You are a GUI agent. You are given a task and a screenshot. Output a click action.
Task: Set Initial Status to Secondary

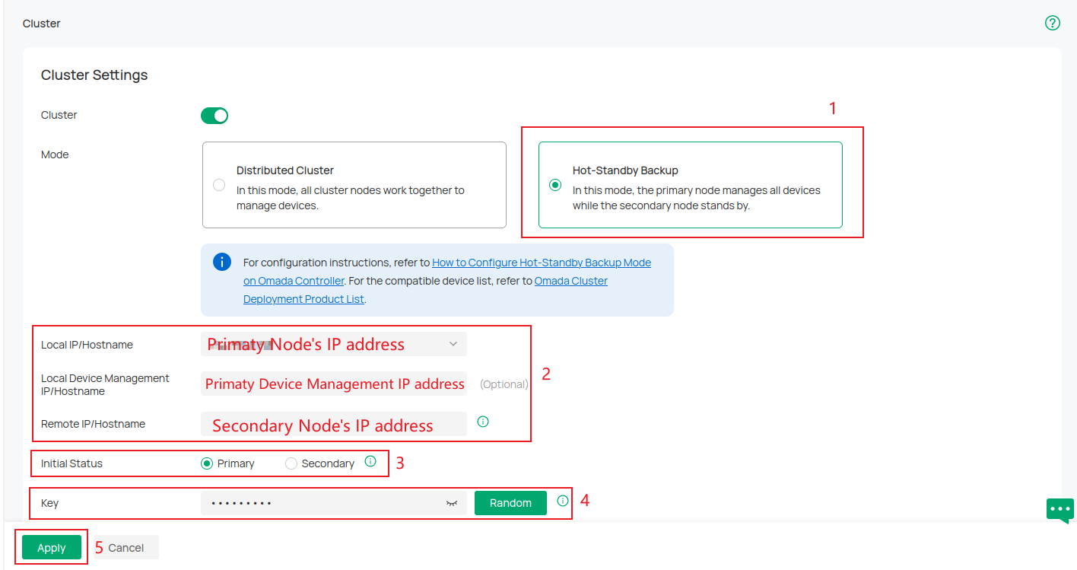291,463
